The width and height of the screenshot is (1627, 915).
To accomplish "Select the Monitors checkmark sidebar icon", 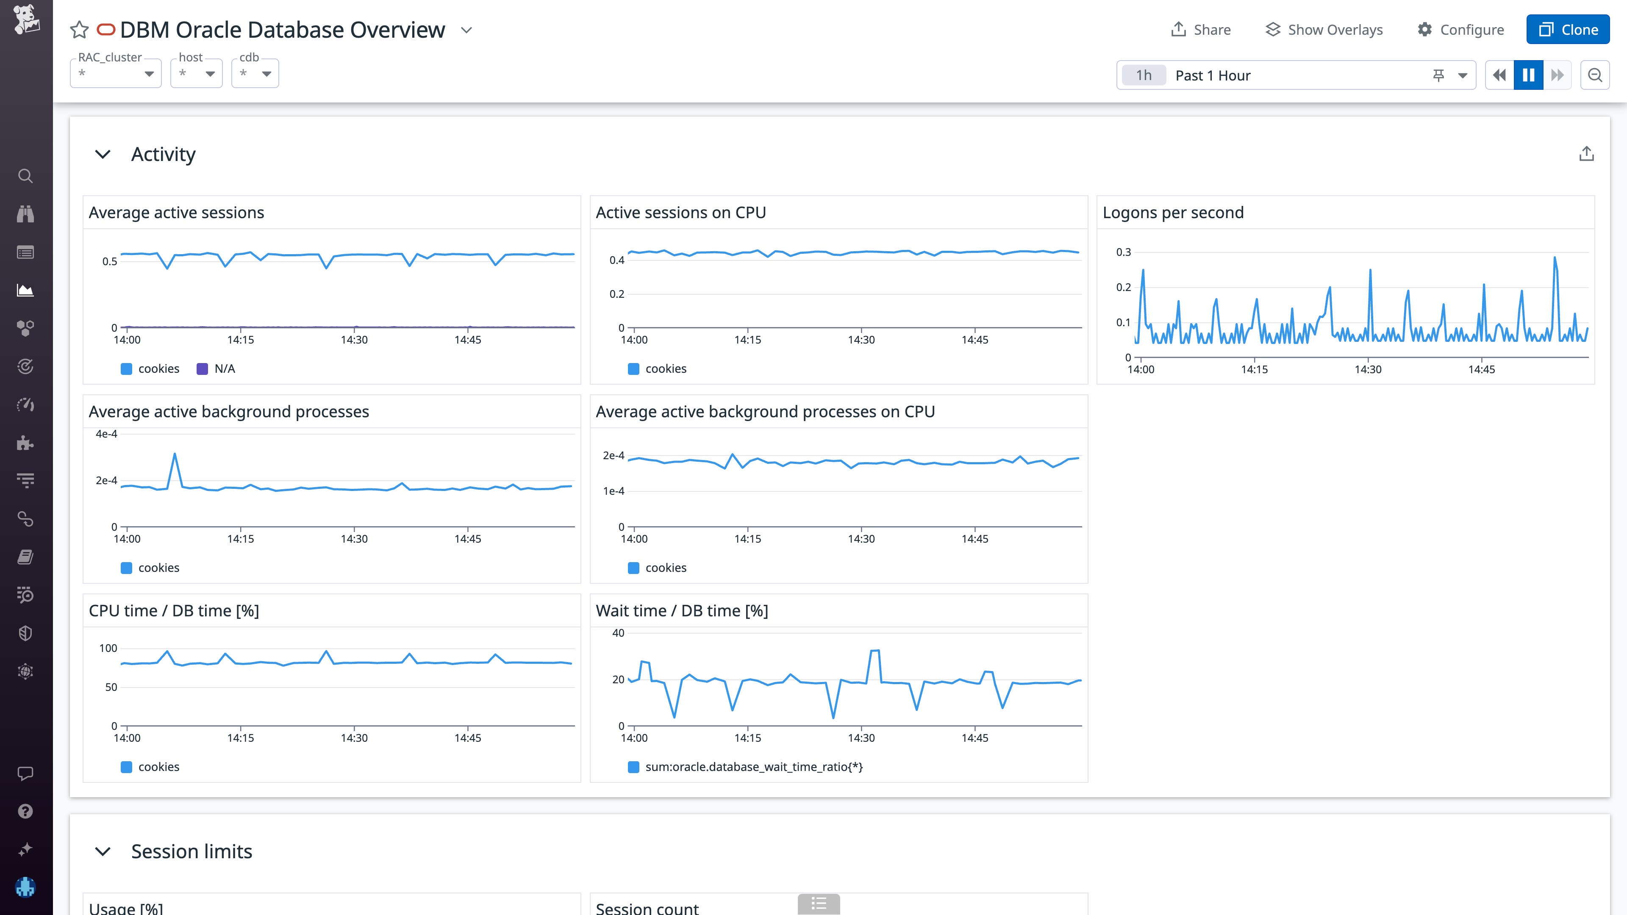I will pos(25,366).
